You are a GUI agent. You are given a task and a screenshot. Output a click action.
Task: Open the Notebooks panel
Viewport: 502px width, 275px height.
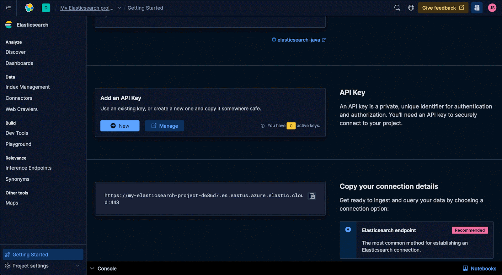point(479,269)
